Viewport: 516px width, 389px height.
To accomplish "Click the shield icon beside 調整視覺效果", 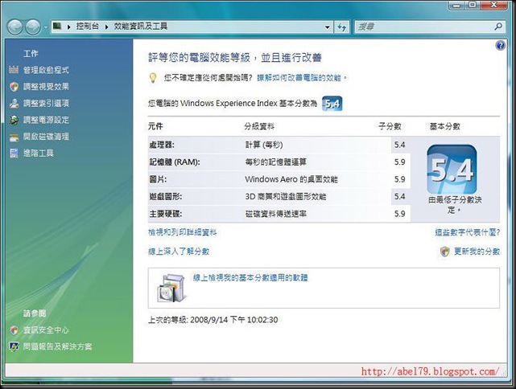I will click(14, 87).
